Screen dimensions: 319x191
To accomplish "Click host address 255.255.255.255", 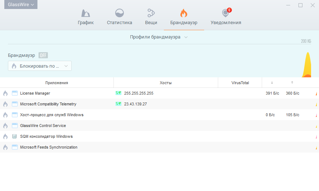I will [x=139, y=93].
